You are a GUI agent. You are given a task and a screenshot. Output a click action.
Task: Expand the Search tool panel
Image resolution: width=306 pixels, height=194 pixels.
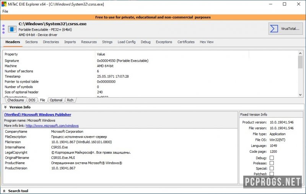pyautogui.click(x=5, y=191)
